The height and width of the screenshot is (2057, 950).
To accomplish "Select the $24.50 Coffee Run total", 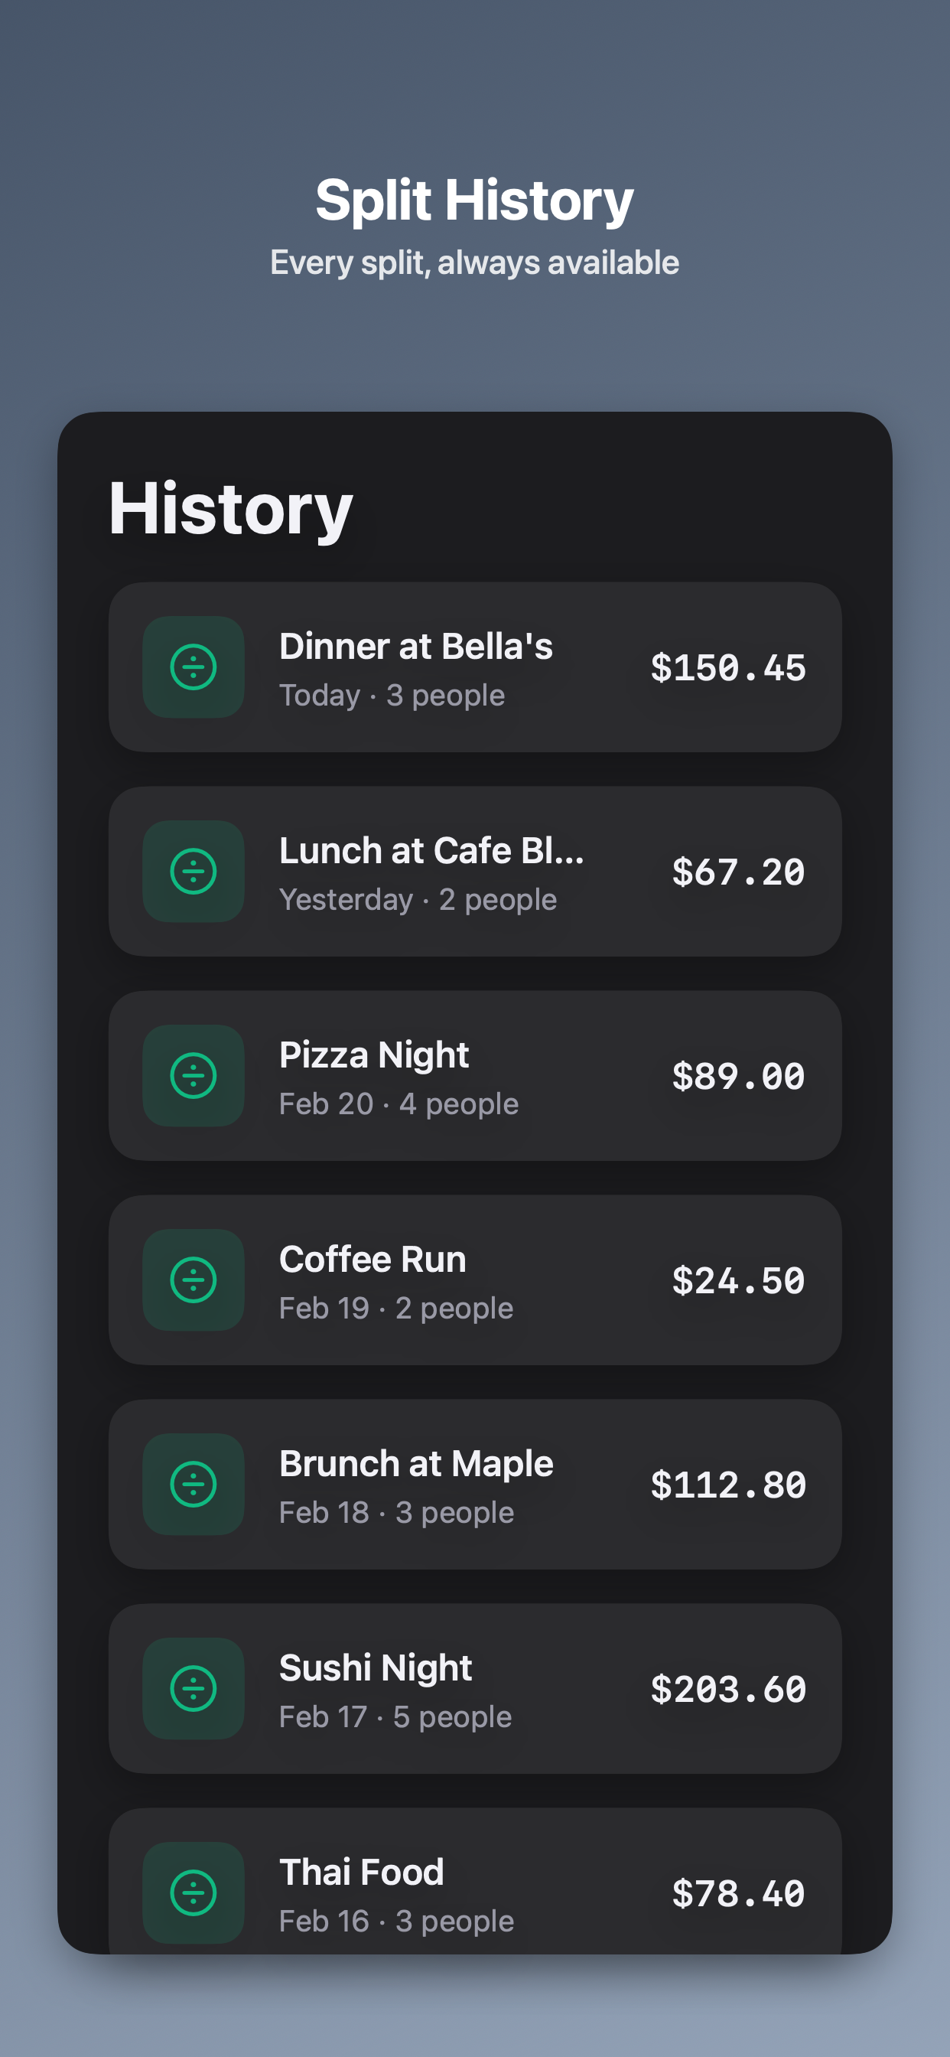I will pyautogui.click(x=737, y=1281).
